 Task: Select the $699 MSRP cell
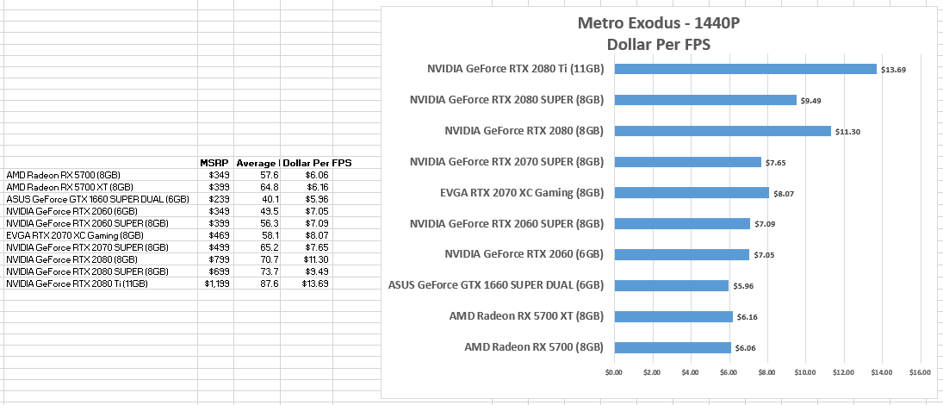216,271
